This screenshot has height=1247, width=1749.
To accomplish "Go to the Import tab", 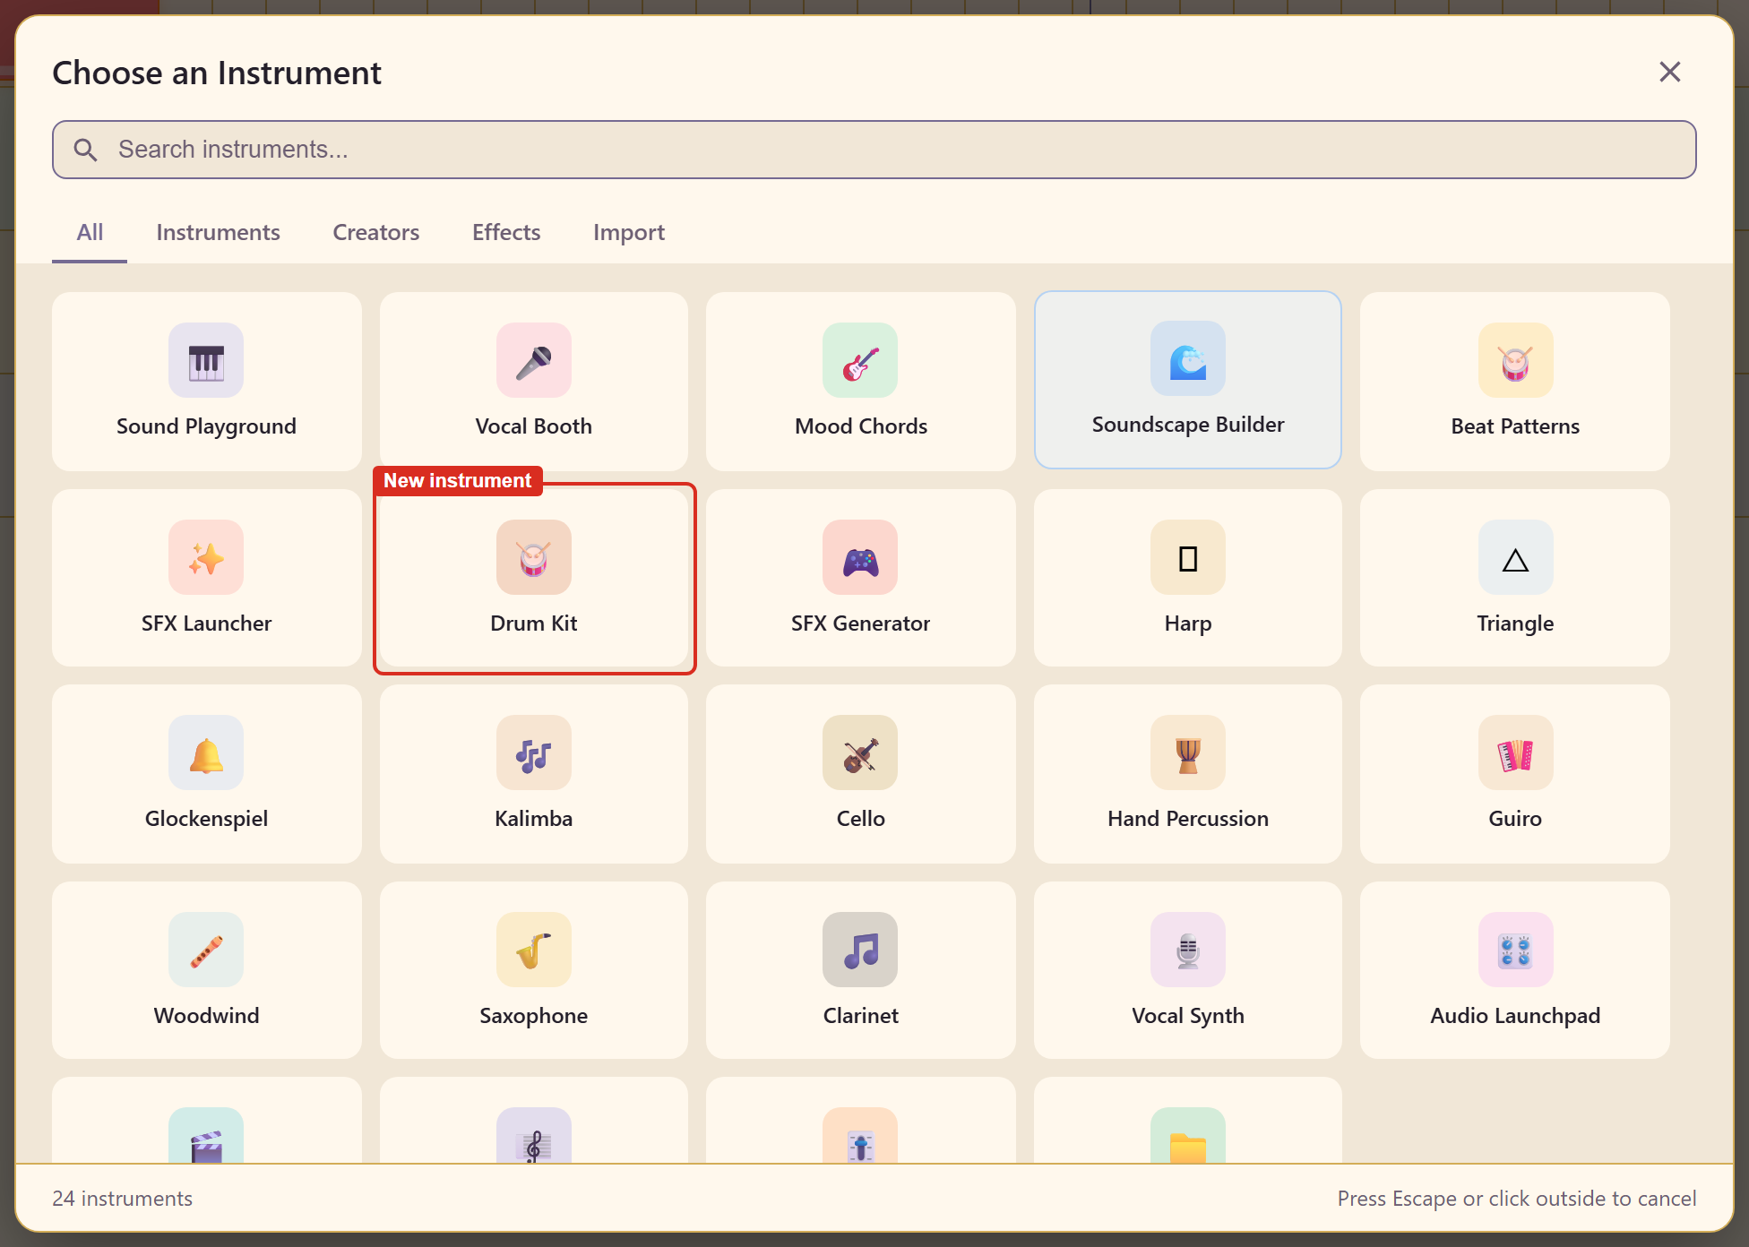I will pyautogui.click(x=629, y=233).
